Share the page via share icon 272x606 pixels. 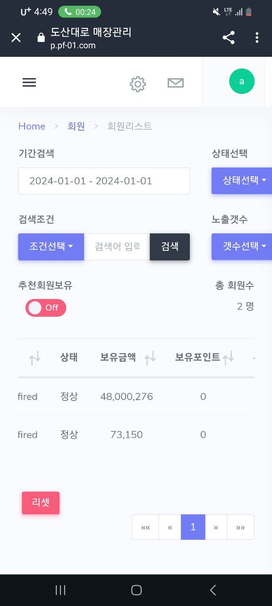click(229, 38)
